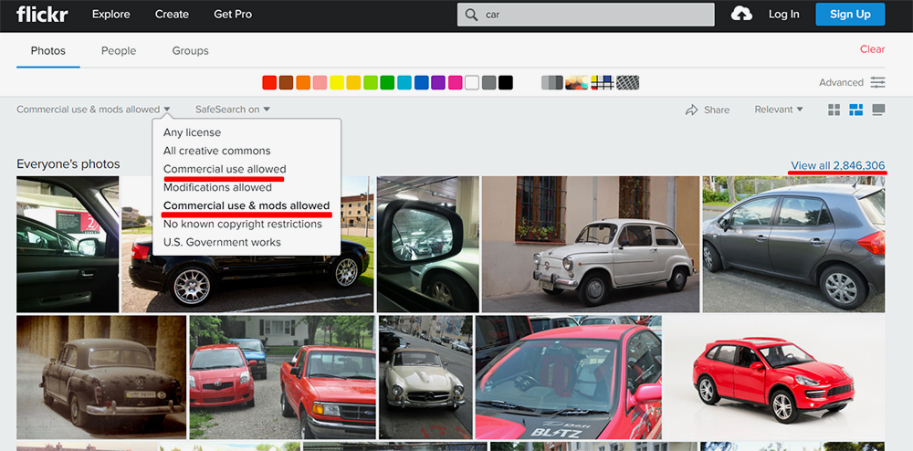Select the shallow depth of field filter
This screenshot has height=451, width=913.
pyautogui.click(x=576, y=83)
